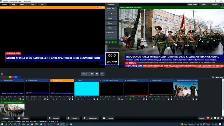Image resolution: width=224 pixels, height=126 pixels.
Task: Click Pause Inputs in top bar
Action: click(x=192, y=5)
